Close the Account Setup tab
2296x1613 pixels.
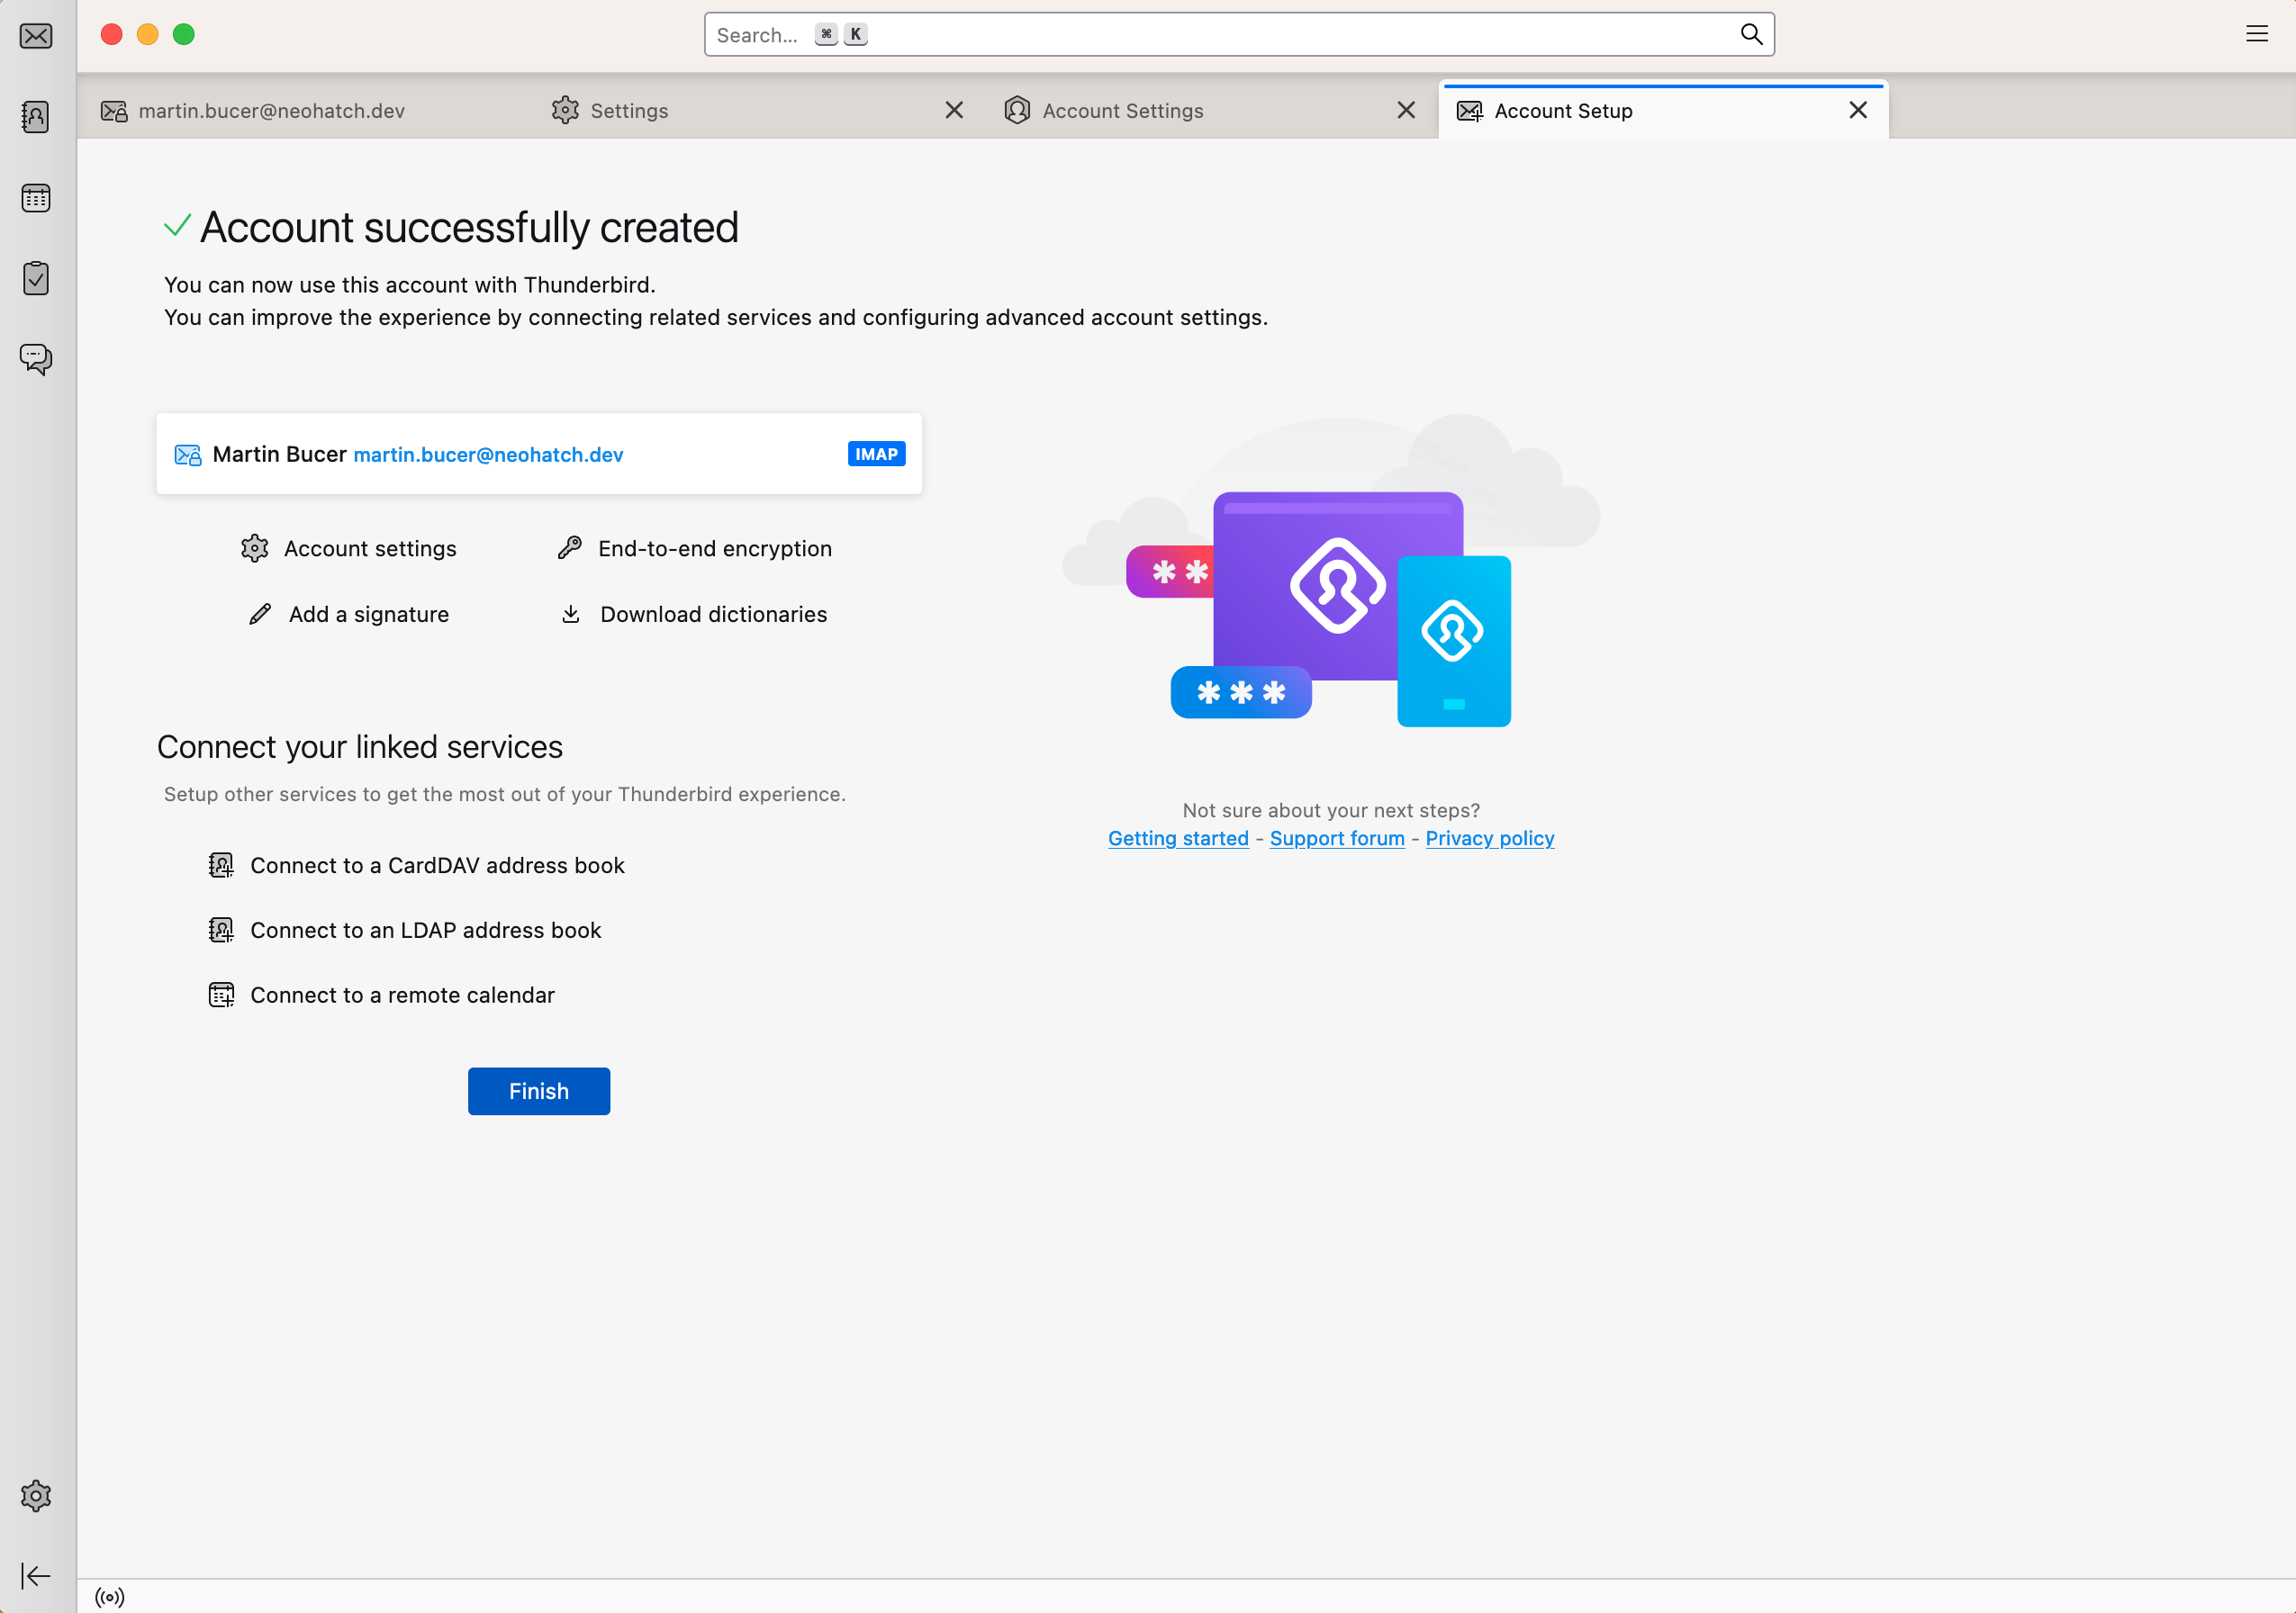pyautogui.click(x=1858, y=110)
